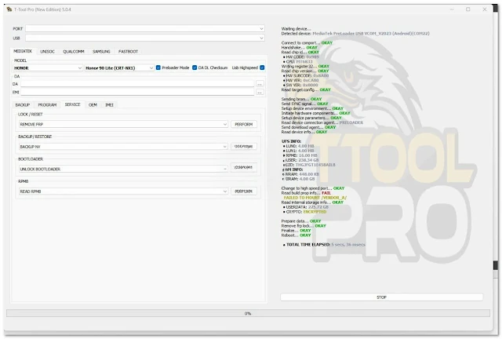Switch to the MEDIATEK tab
Viewport: 502px width, 339px height.
[23, 51]
